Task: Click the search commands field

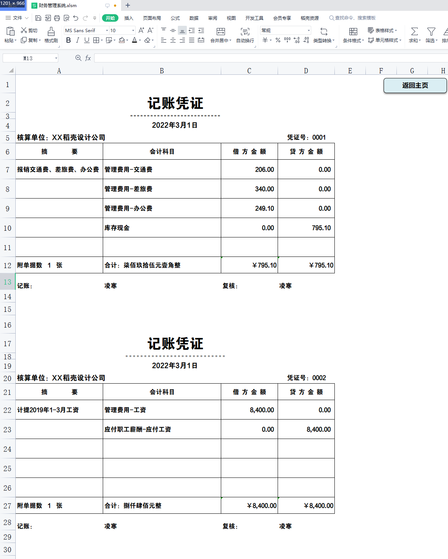Action: tap(353, 18)
